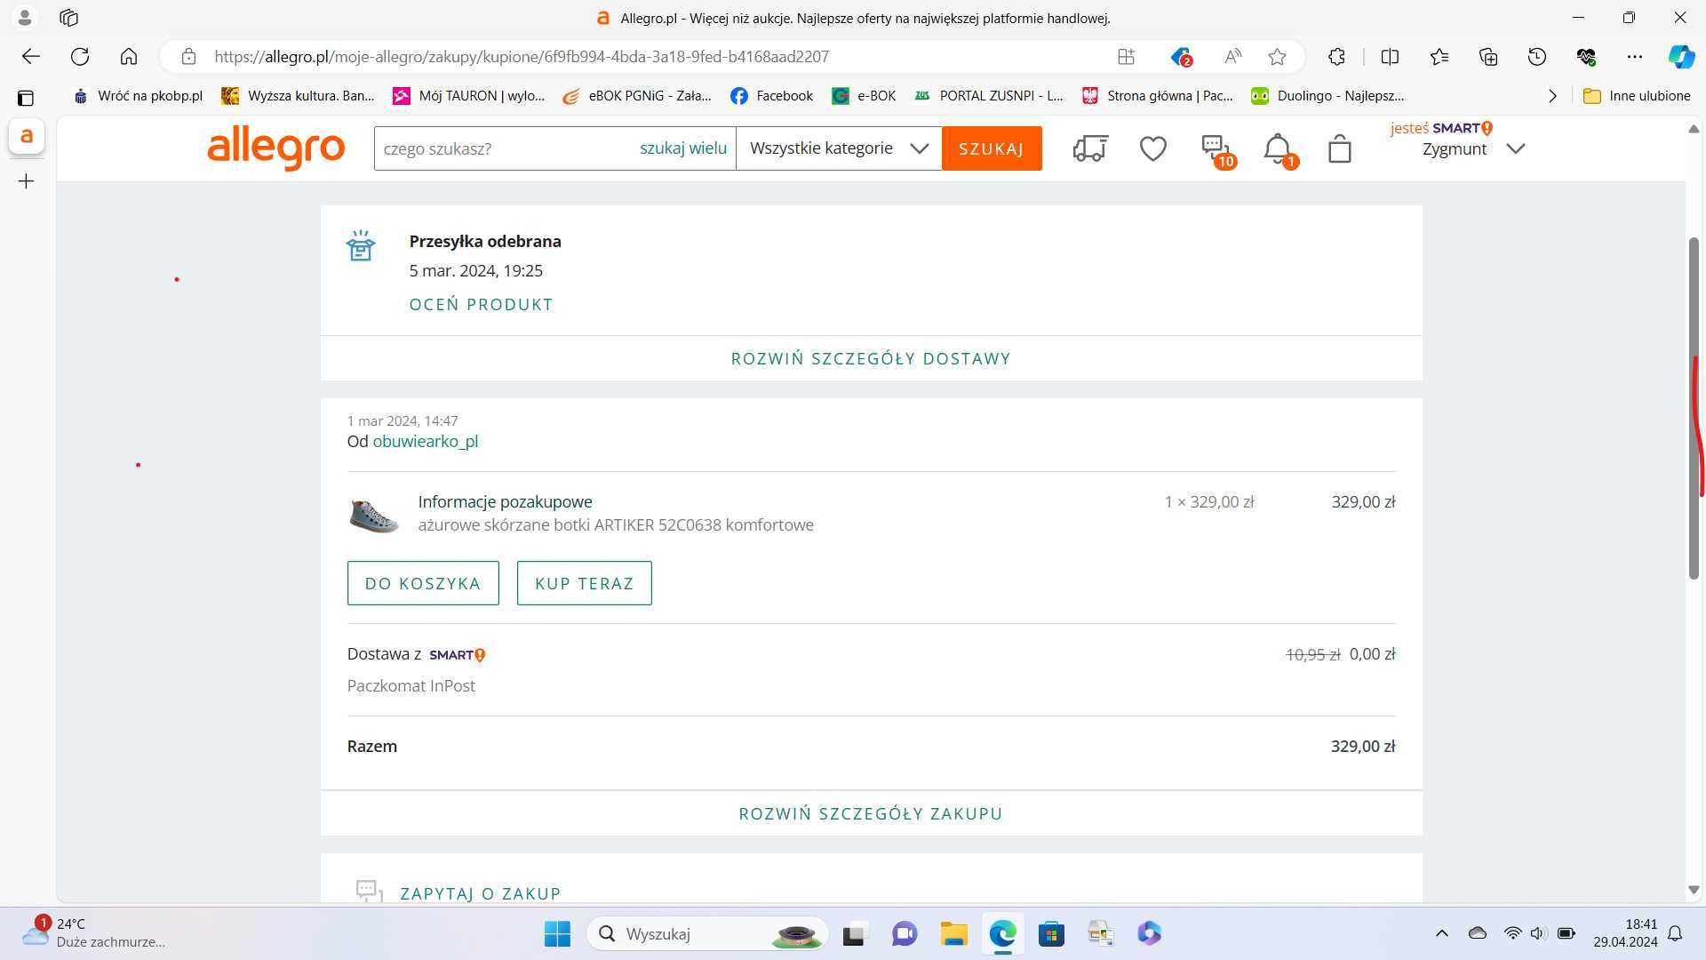
Task: Open browser history clock icon
Action: tap(1537, 57)
